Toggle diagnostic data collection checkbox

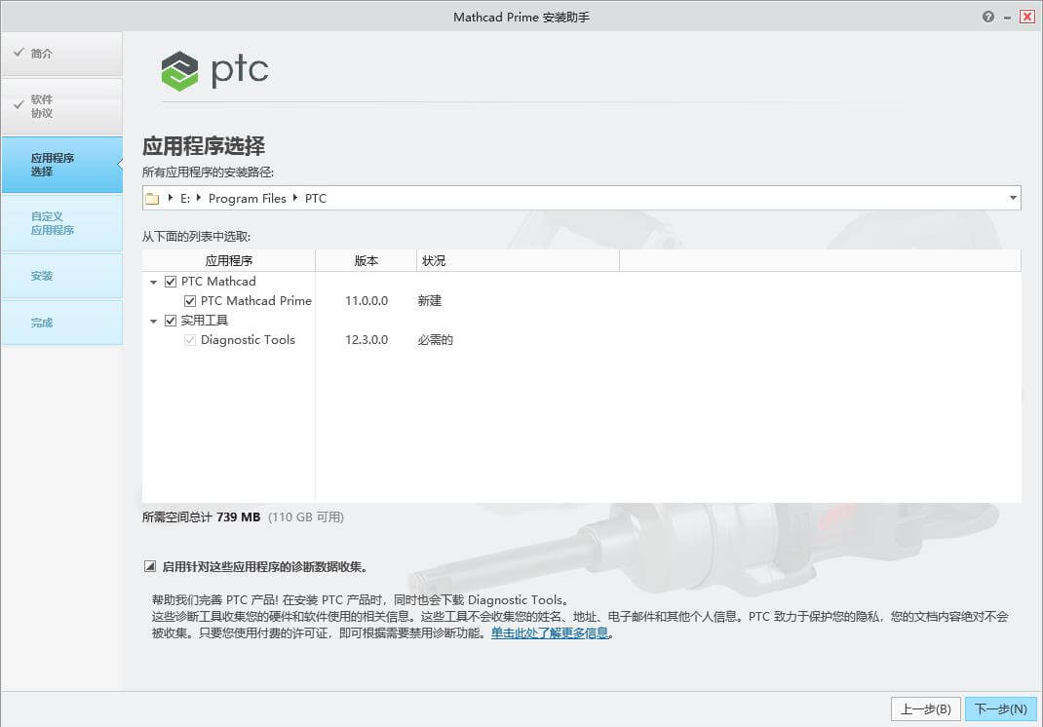[x=150, y=567]
